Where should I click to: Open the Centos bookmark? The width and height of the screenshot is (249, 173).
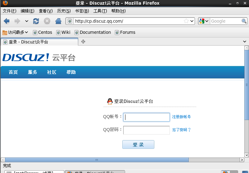(43, 32)
